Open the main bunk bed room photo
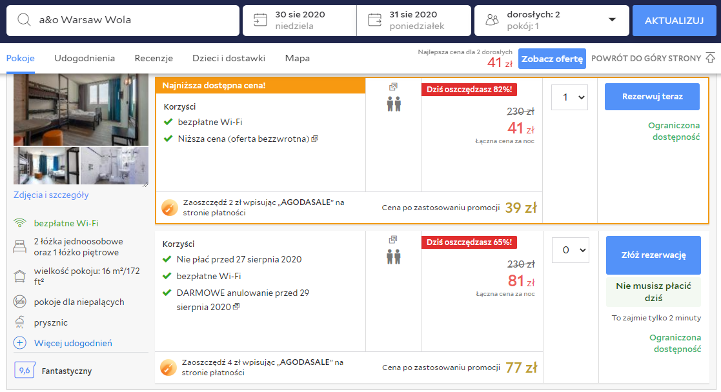Viewport: 721px width, 392px height. (x=81, y=110)
